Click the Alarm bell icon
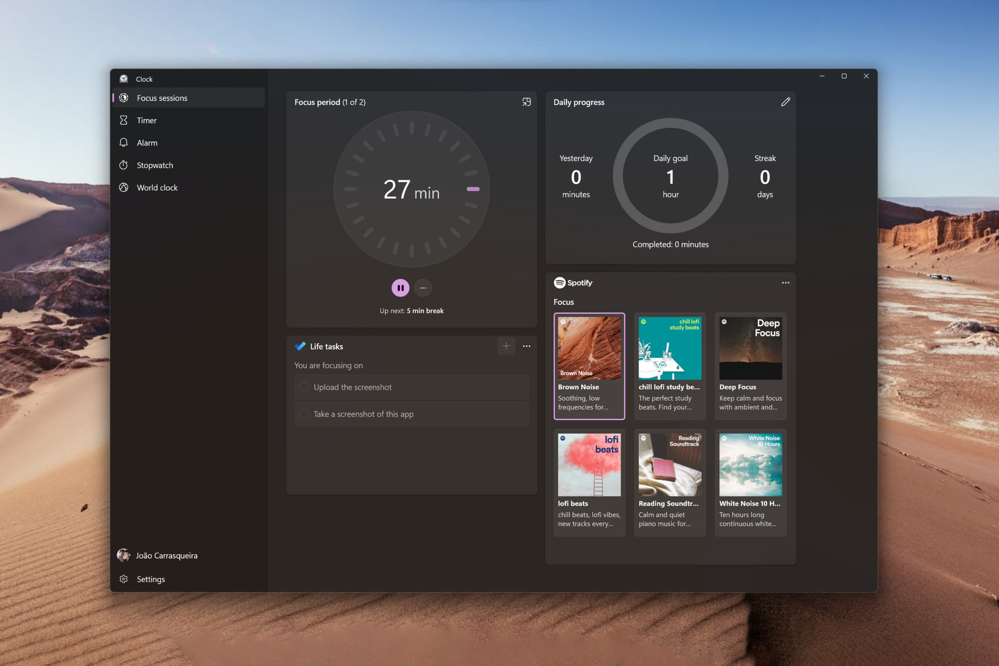Viewport: 999px width, 666px height. [124, 143]
